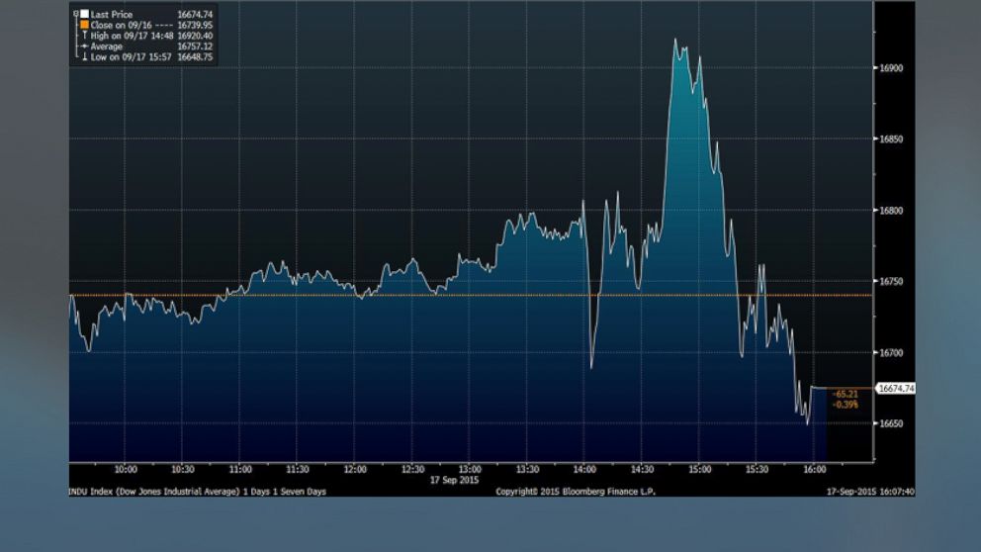
Task: Collapse the legend tree toggle beside Last Price
Action: (x=76, y=14)
